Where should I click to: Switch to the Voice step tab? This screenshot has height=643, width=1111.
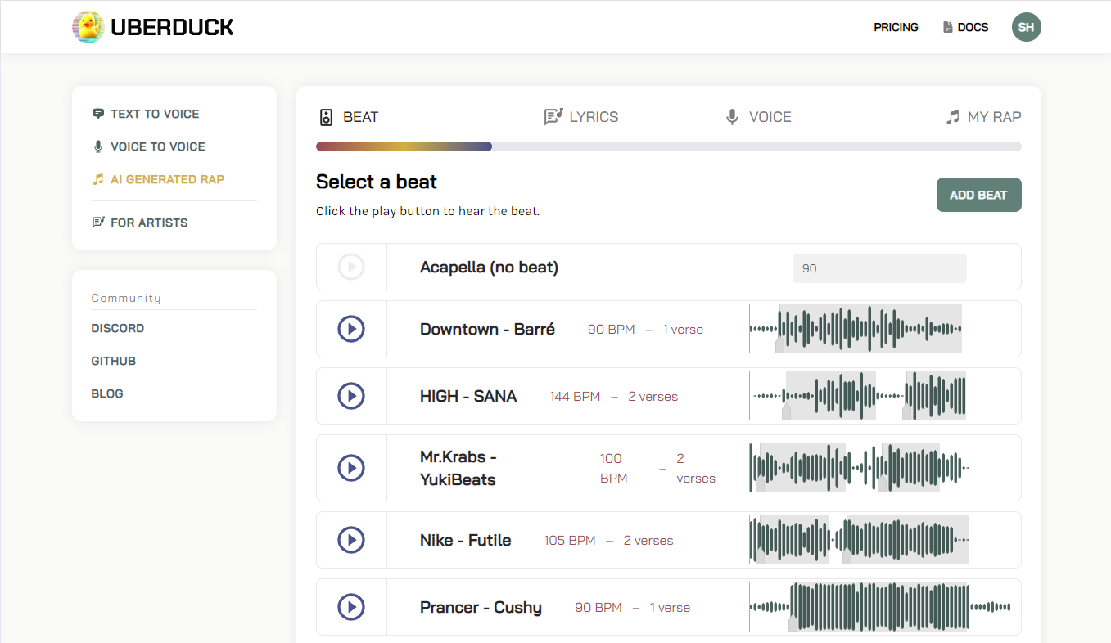[x=758, y=117]
